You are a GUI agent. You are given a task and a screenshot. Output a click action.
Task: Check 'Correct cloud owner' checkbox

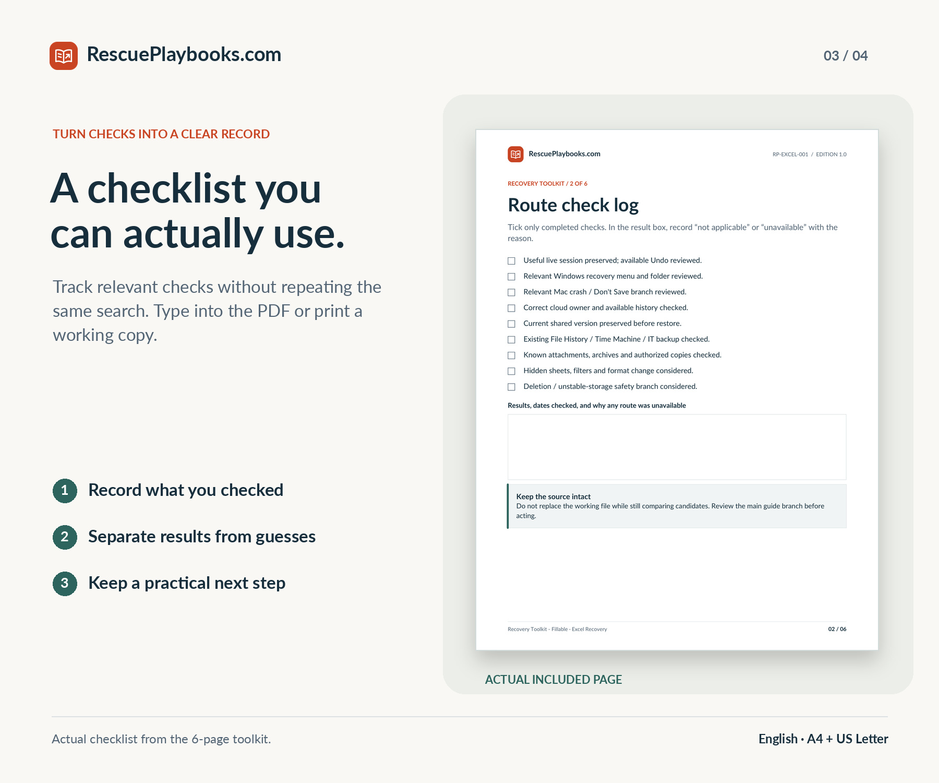(512, 308)
